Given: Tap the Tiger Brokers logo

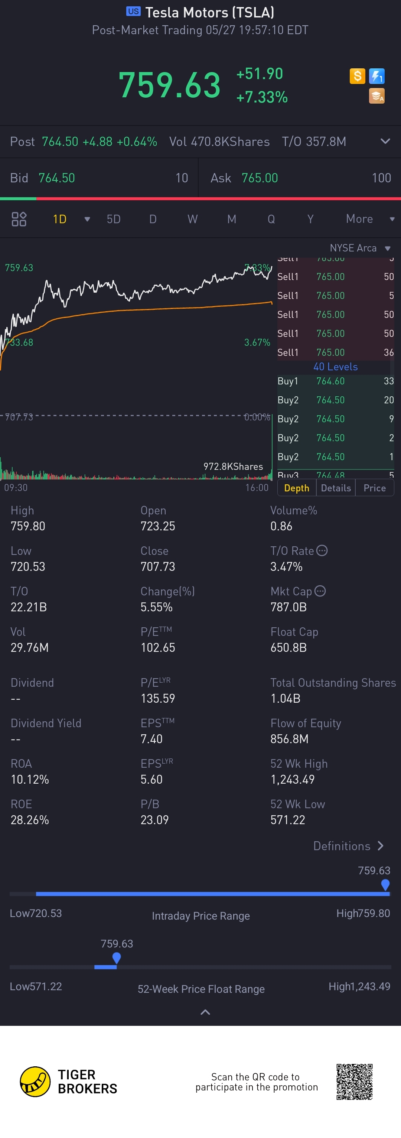Looking at the screenshot, I should click(x=68, y=1081).
